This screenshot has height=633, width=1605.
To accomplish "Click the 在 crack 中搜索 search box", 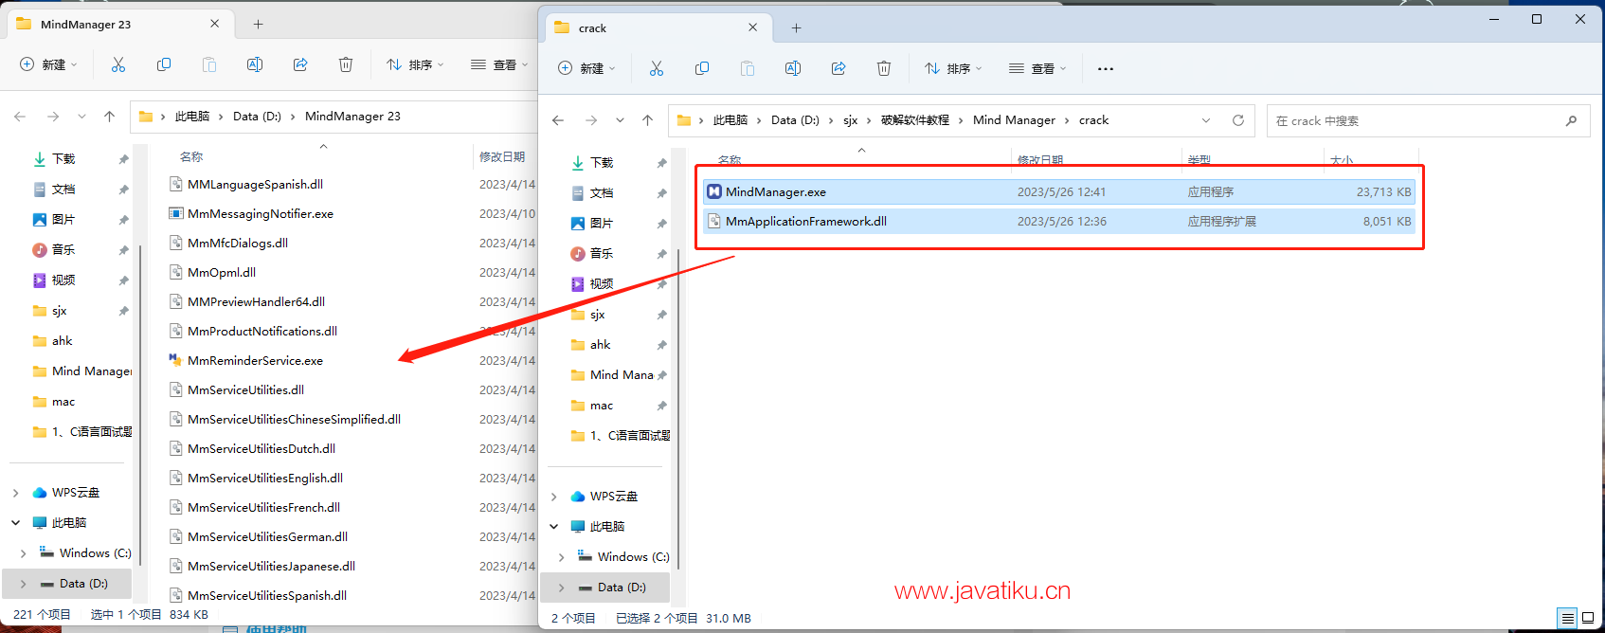I will pyautogui.click(x=1412, y=120).
